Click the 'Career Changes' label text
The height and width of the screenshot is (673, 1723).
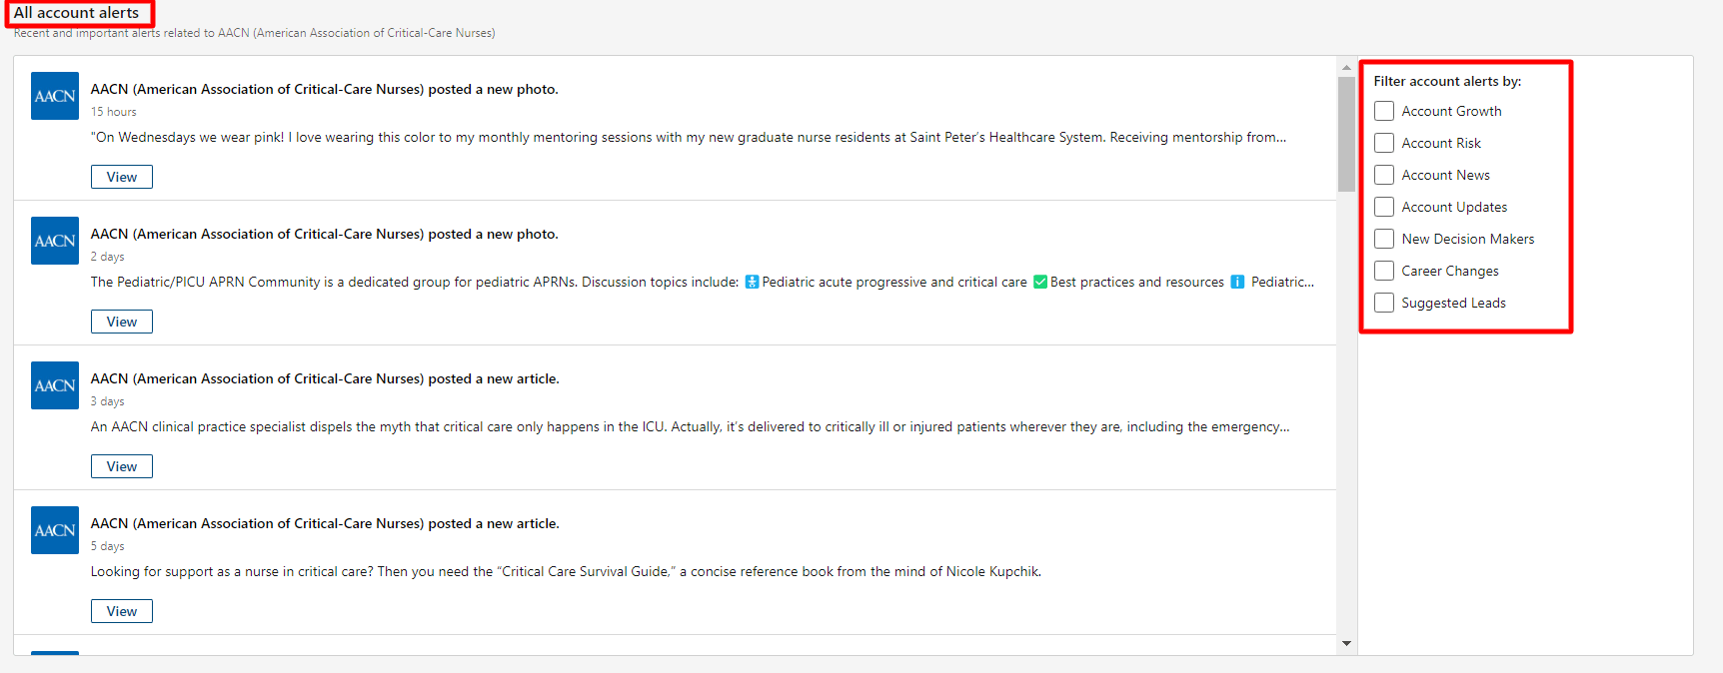coord(1450,271)
